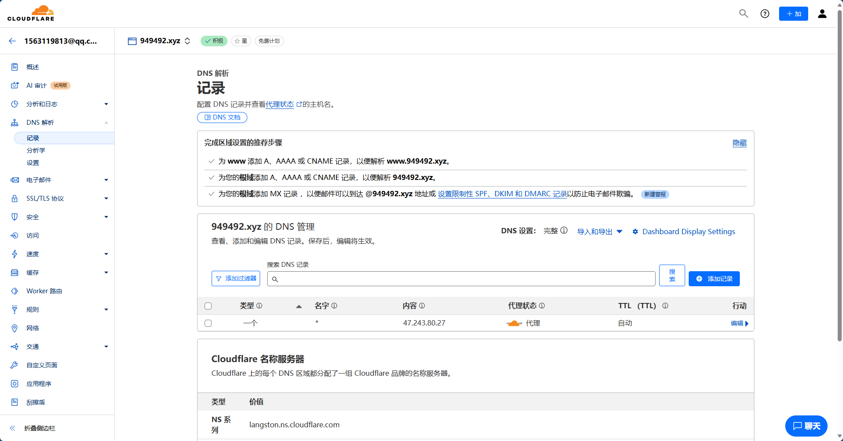Viewport: 843px width, 441px height.
Task: Sort records by the 类型 arrow
Action: 299,306
